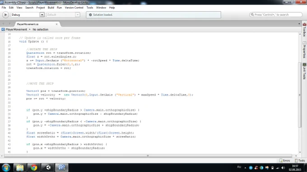Open the Run menu
The height and width of the screenshot is (172, 307).
[59, 8]
